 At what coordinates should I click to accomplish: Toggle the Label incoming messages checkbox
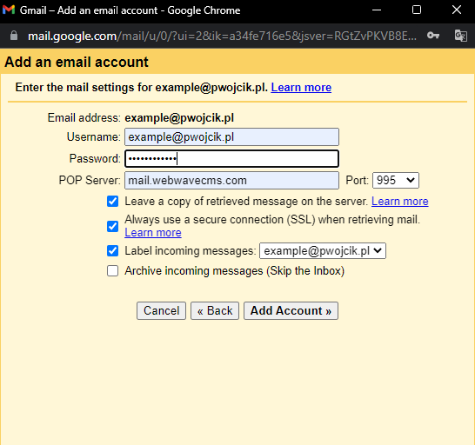click(x=113, y=250)
